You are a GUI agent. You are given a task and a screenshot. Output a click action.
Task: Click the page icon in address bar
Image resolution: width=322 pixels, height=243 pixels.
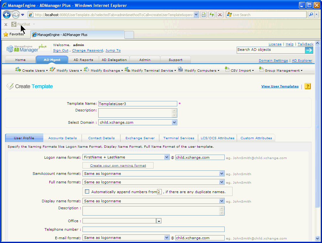coord(31,15)
